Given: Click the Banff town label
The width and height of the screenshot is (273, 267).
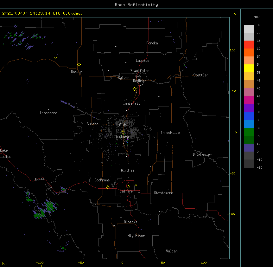Looking at the screenshot, I should coord(39,180).
